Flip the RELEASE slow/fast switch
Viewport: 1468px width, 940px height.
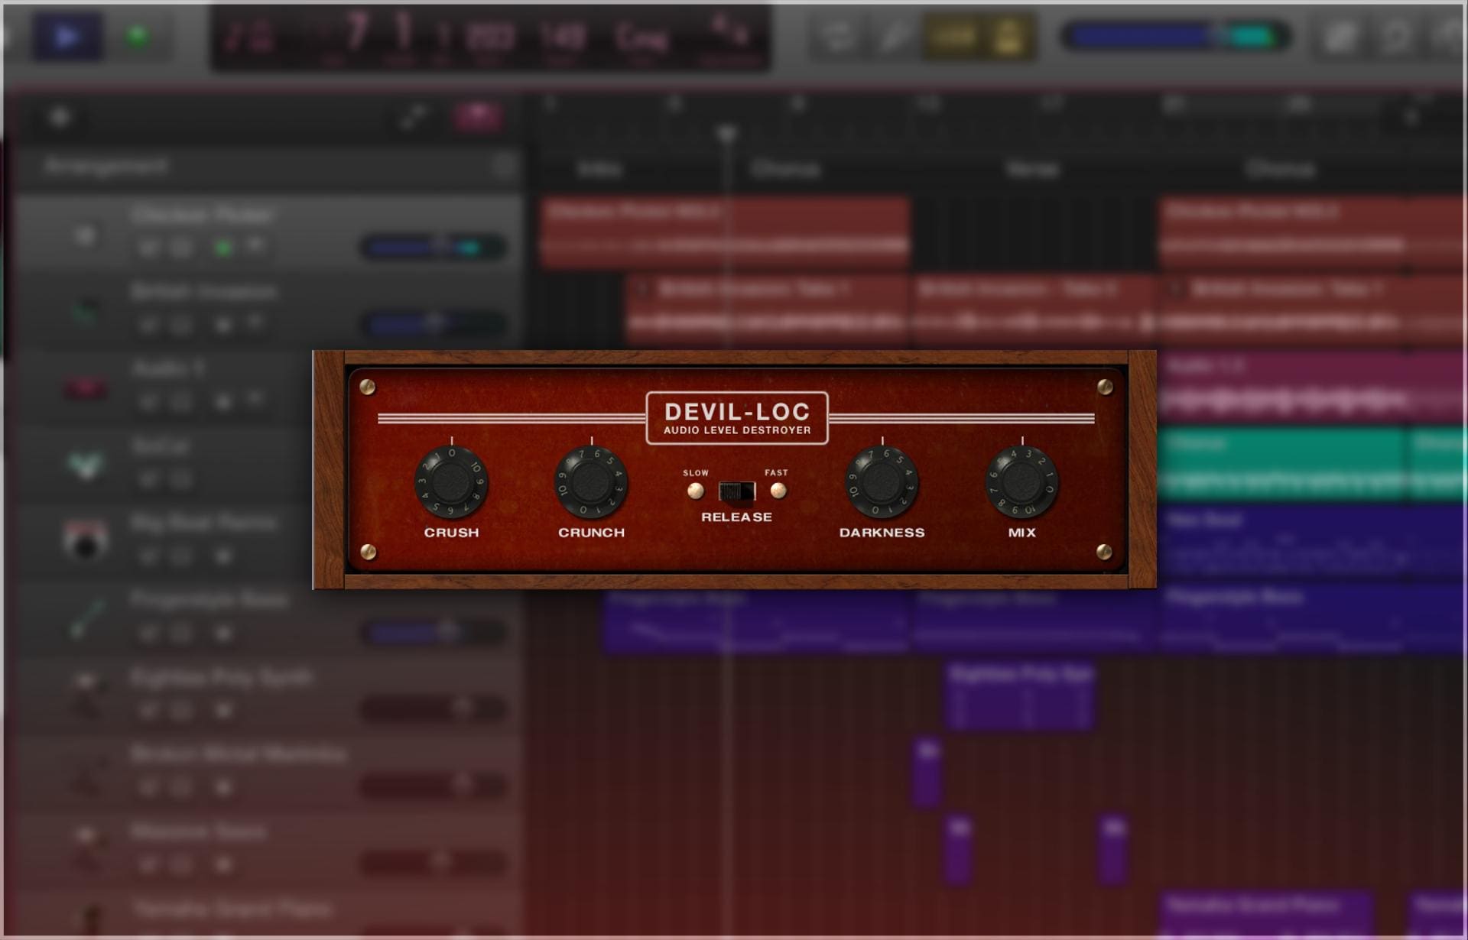[x=737, y=491]
